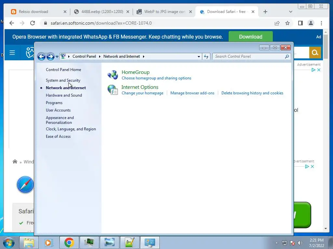Reload the Chrome page
The height and width of the screenshot is (249, 333).
(x=33, y=23)
